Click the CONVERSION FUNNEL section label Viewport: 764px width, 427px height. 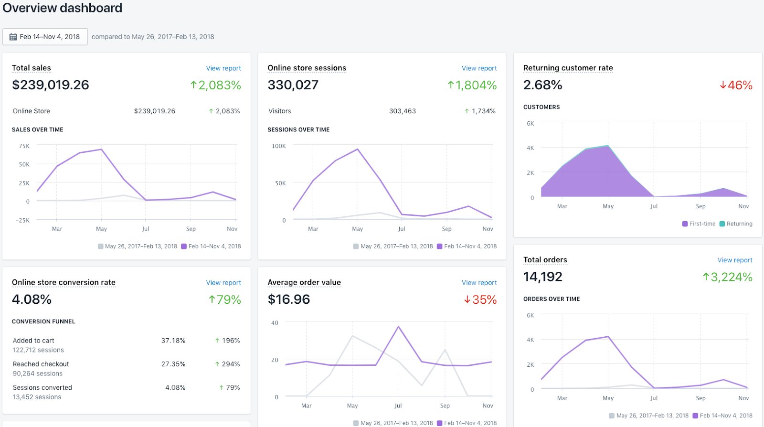43,322
